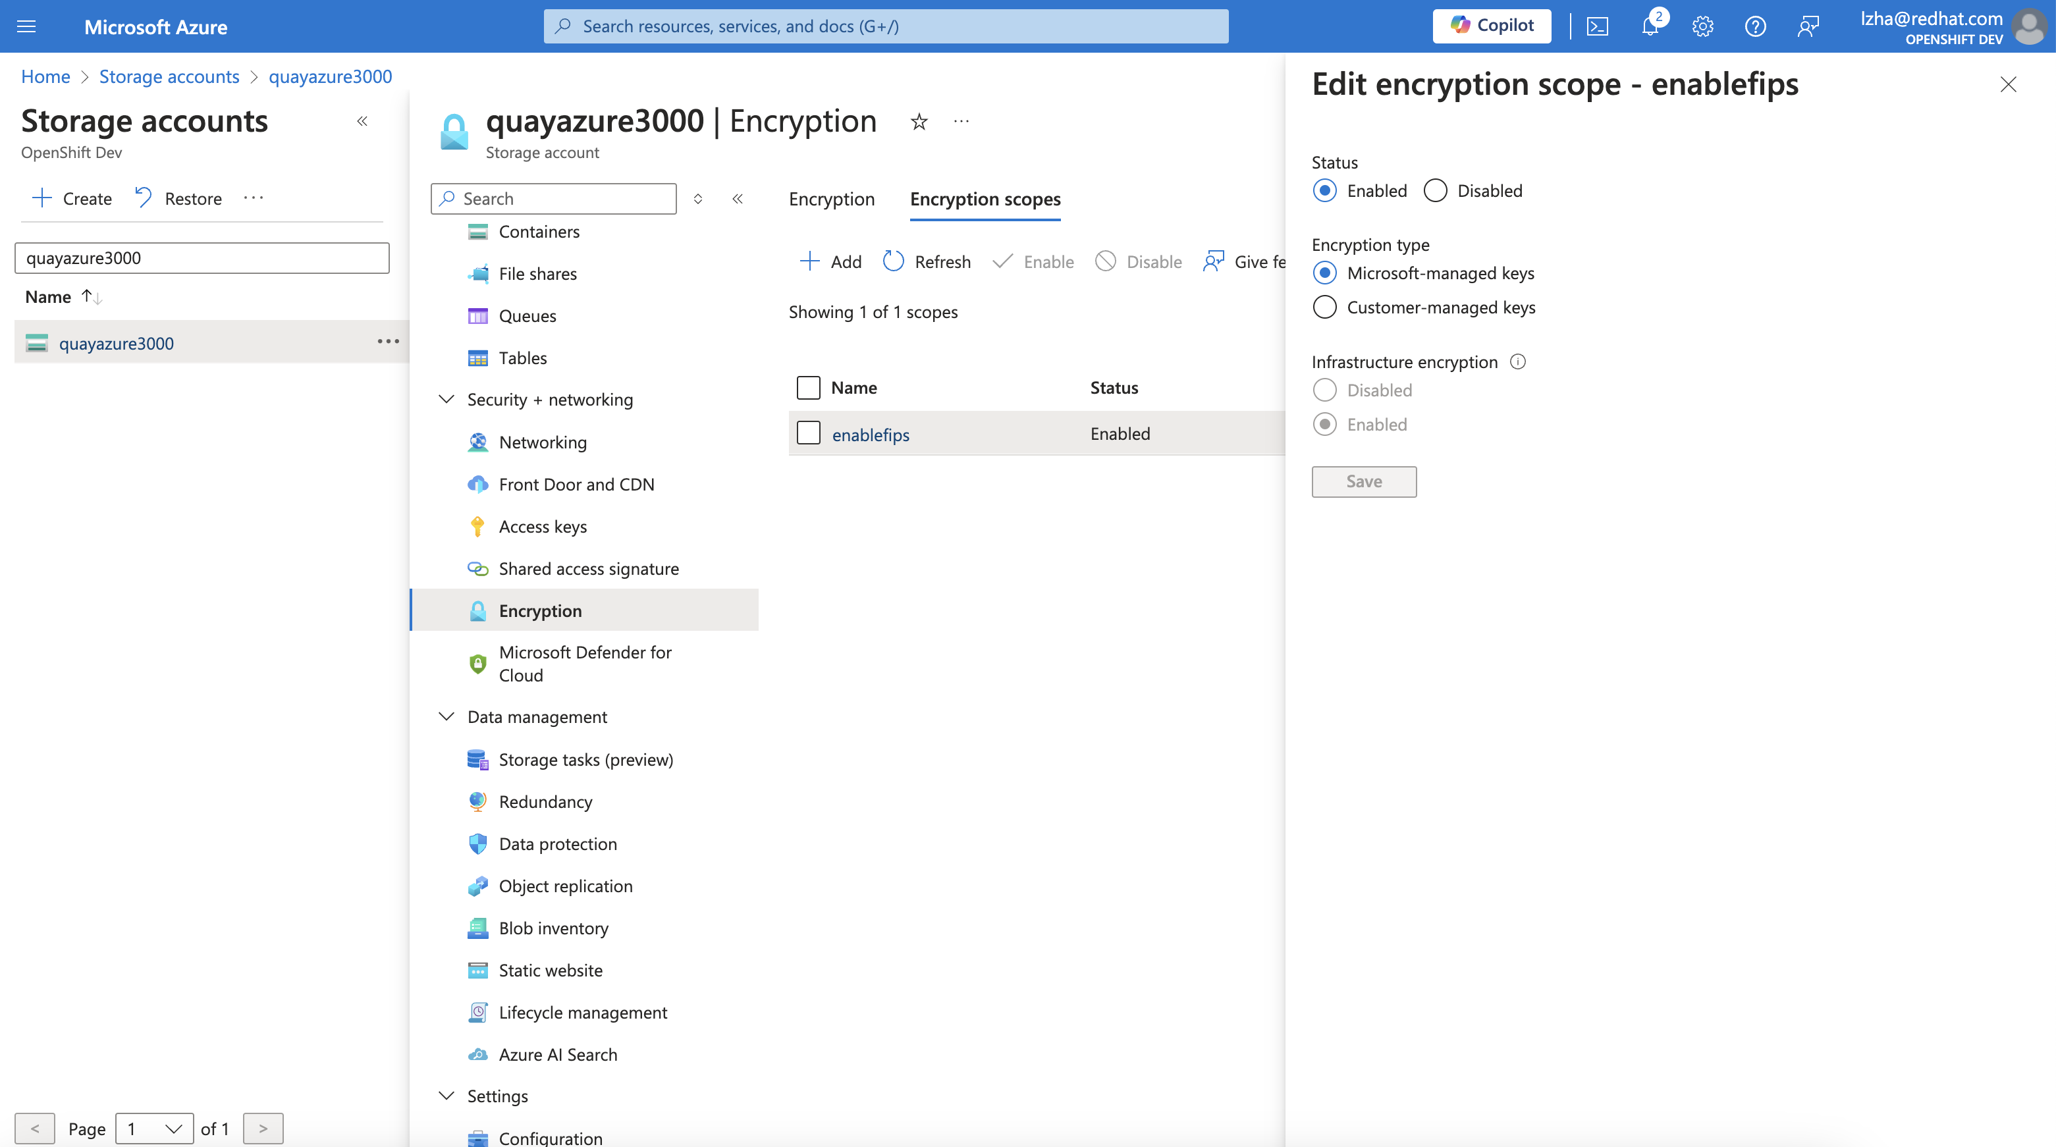Collapse the Security + networking section
2056x1147 pixels.
[446, 399]
